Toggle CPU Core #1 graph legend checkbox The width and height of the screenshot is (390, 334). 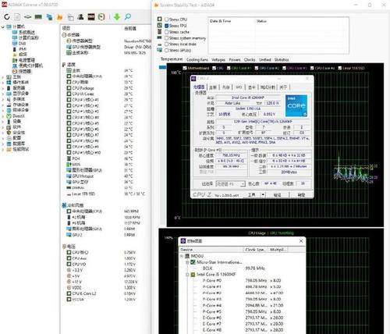coord(229,68)
